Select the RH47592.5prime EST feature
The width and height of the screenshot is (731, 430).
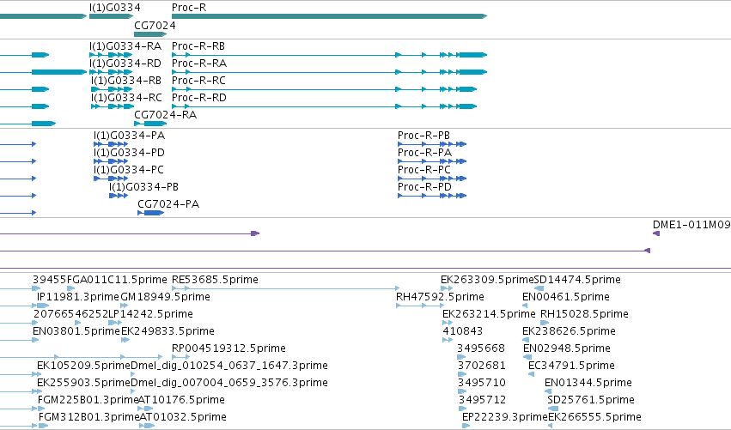[420, 306]
